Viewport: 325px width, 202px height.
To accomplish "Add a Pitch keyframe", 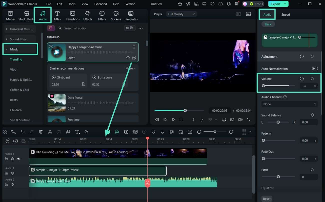I will pyautogui.click(x=312, y=170).
